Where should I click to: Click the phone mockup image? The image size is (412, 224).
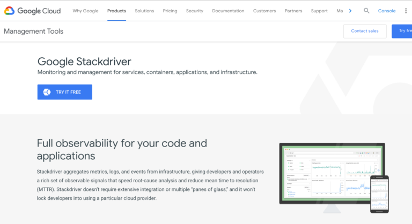(x=379, y=194)
